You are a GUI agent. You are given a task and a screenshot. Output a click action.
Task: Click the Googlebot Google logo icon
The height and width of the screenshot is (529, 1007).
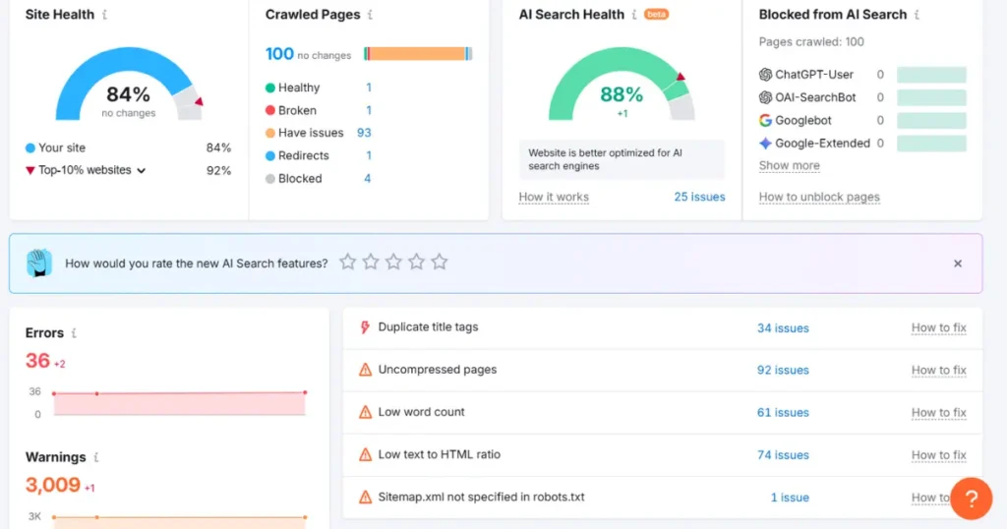[766, 120]
